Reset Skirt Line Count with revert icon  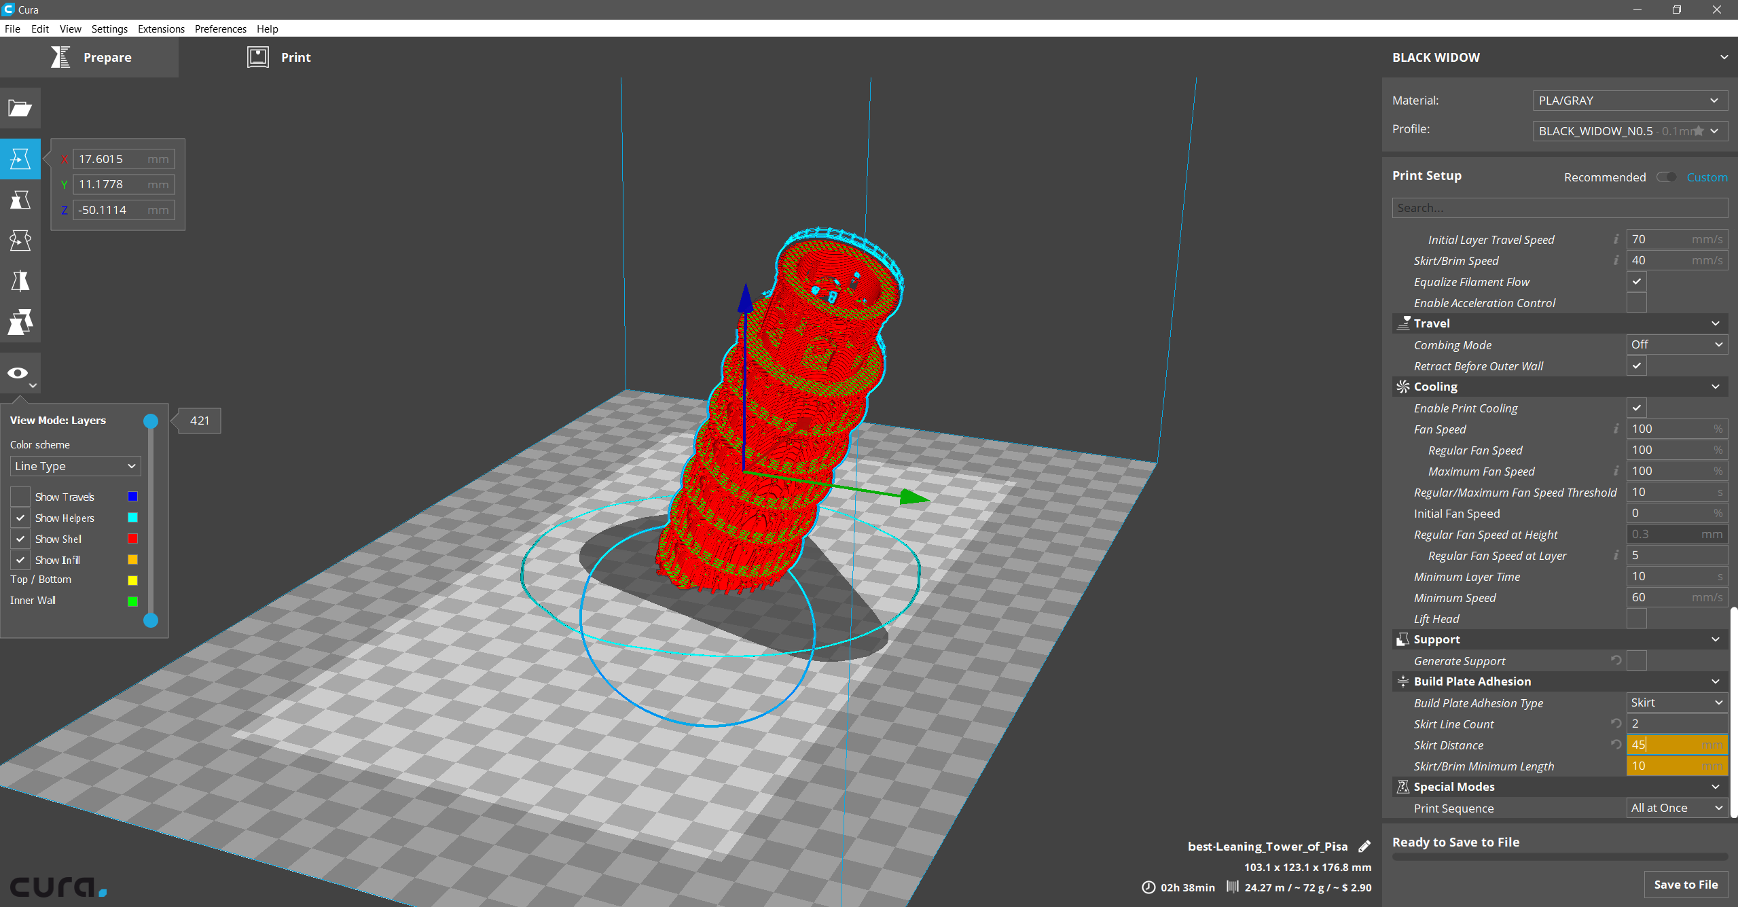(x=1616, y=724)
